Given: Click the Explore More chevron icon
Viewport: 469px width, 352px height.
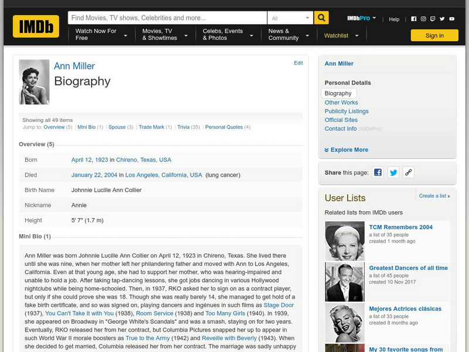Looking at the screenshot, I should [327, 150].
